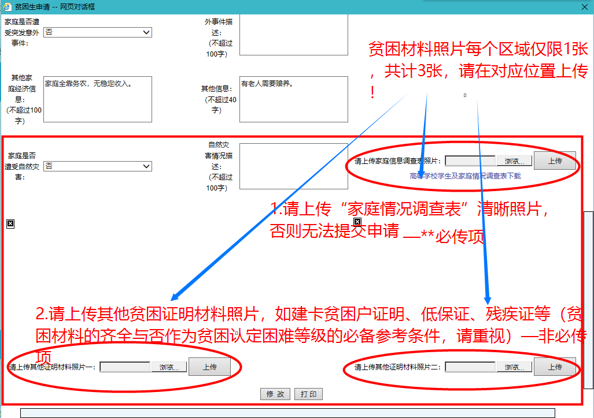The width and height of the screenshot is (594, 418).
Task: Open the 家庭是否遭受突发意外事件 dropdown
Action: (x=98, y=32)
